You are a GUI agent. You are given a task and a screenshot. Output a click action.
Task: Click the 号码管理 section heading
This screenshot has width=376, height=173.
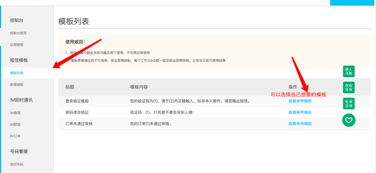(19, 152)
